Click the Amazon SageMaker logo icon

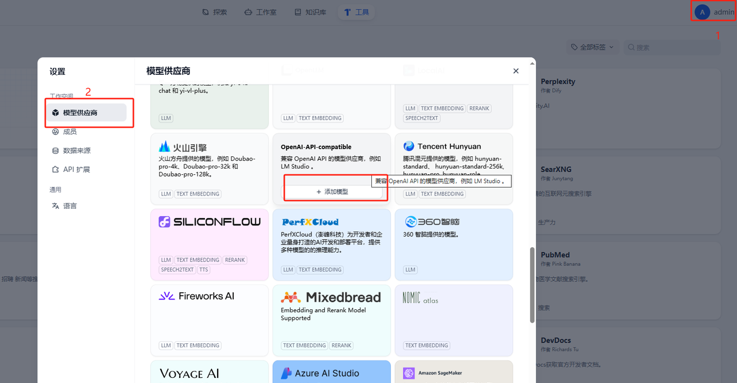point(409,373)
